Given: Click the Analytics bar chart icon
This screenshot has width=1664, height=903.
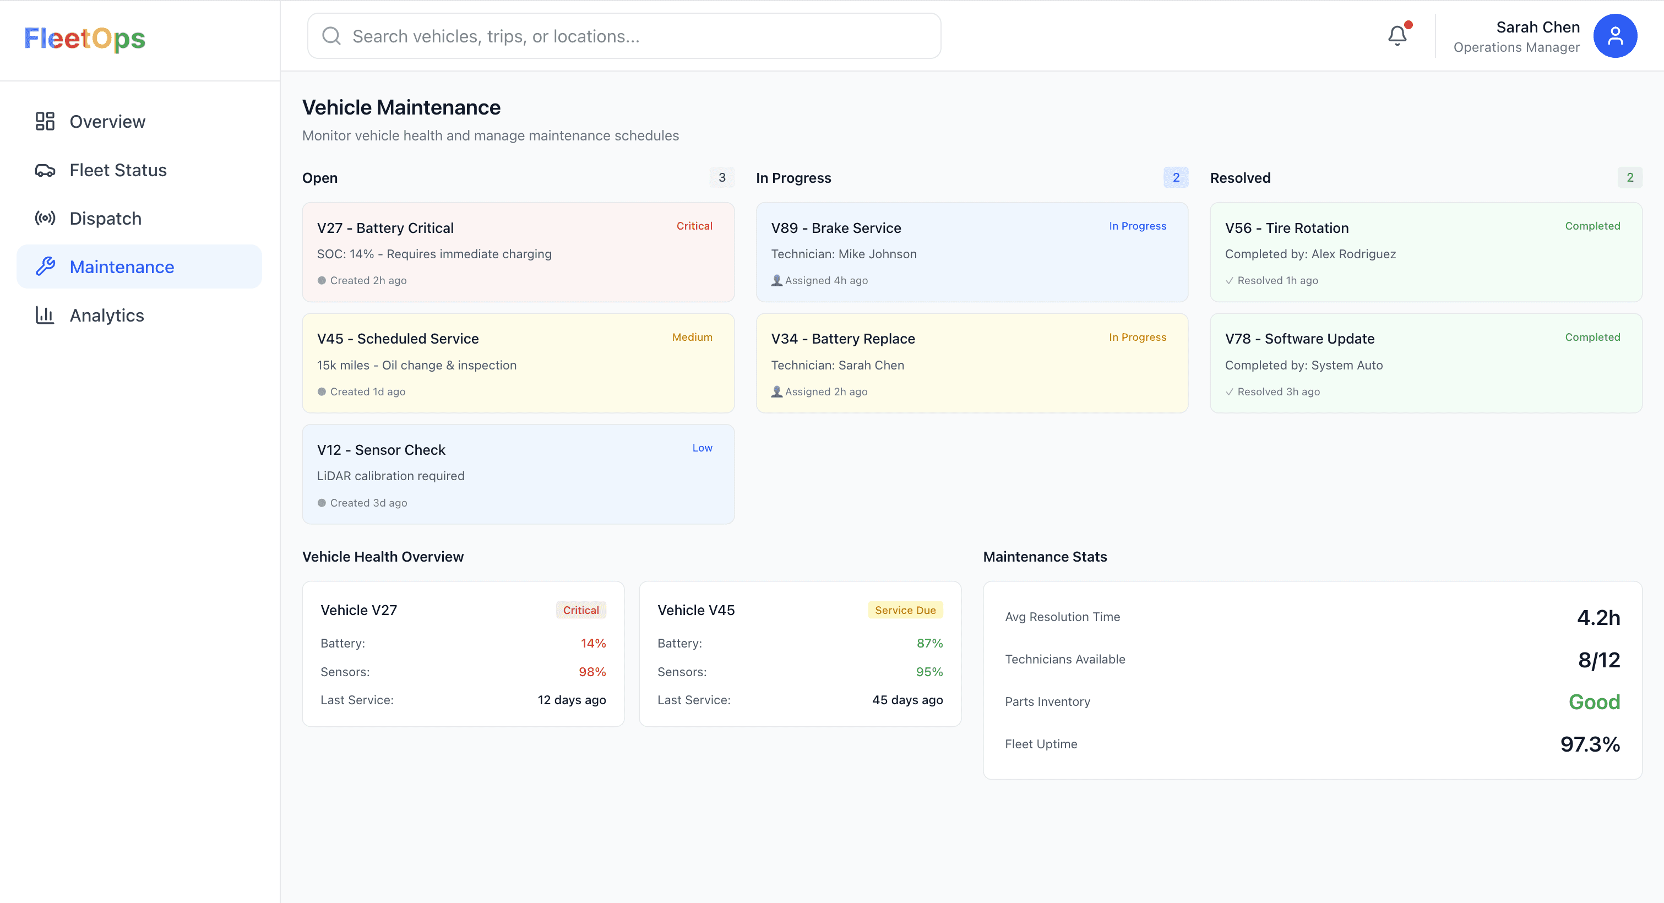Looking at the screenshot, I should pos(45,315).
